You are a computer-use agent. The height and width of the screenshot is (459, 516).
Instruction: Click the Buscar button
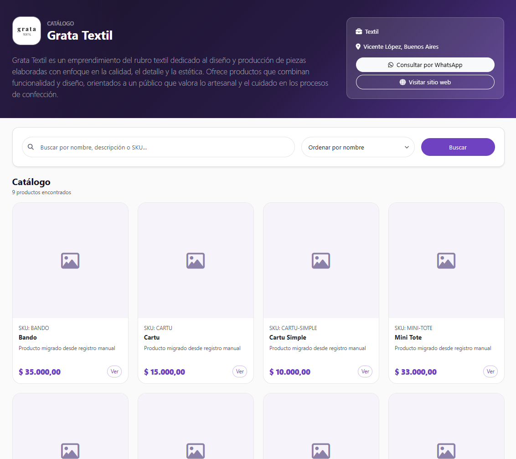point(458,147)
